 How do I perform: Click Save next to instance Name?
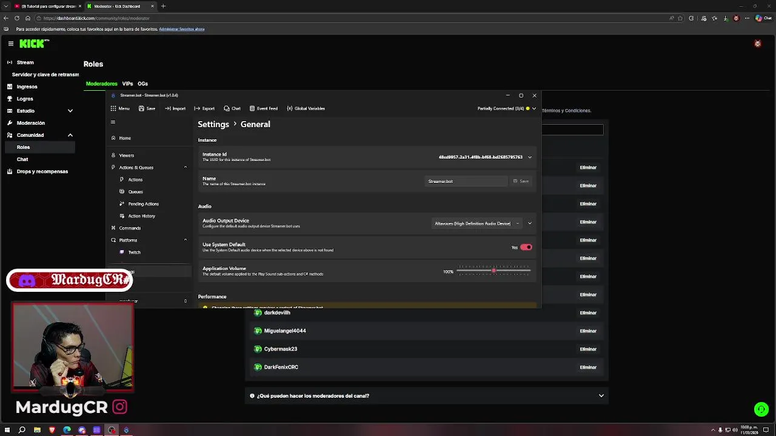tap(521, 181)
